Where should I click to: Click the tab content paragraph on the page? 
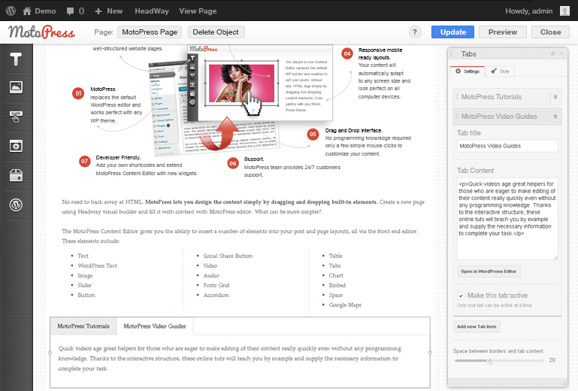tap(228, 359)
